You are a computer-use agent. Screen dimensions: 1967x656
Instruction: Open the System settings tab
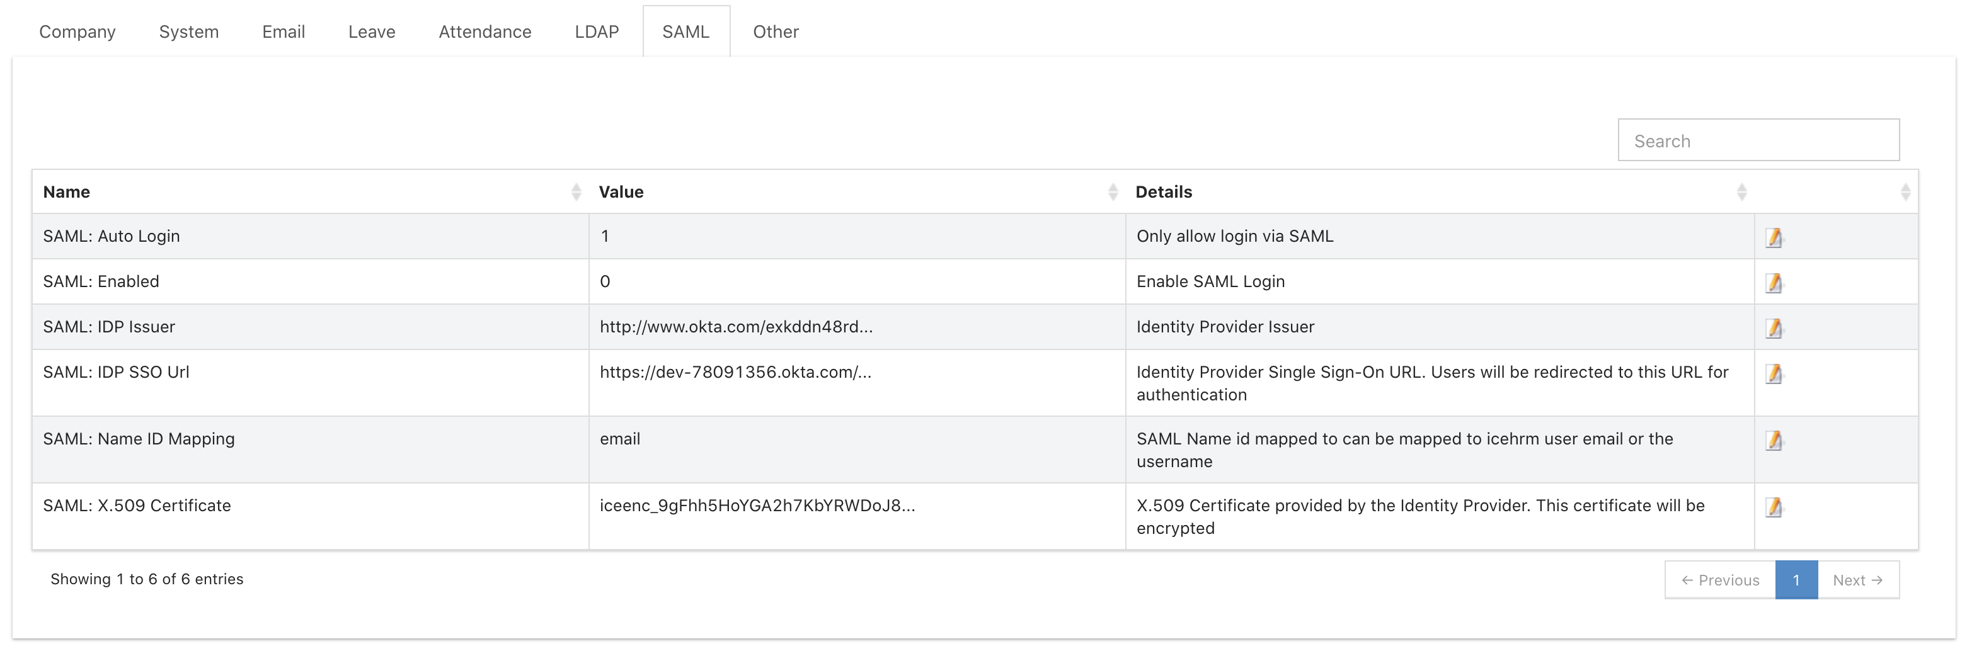(188, 31)
